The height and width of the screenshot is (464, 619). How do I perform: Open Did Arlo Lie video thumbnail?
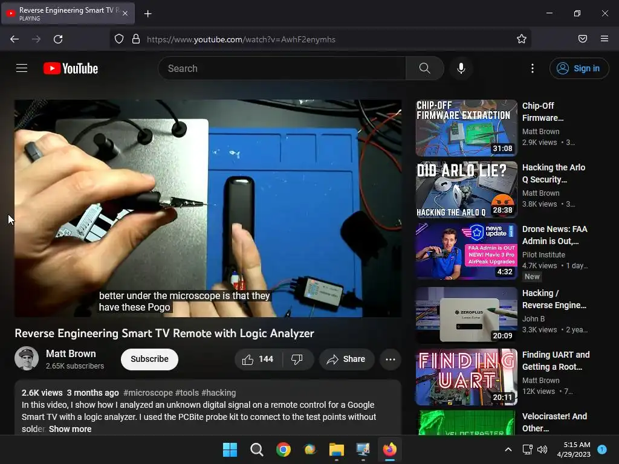coord(466,189)
